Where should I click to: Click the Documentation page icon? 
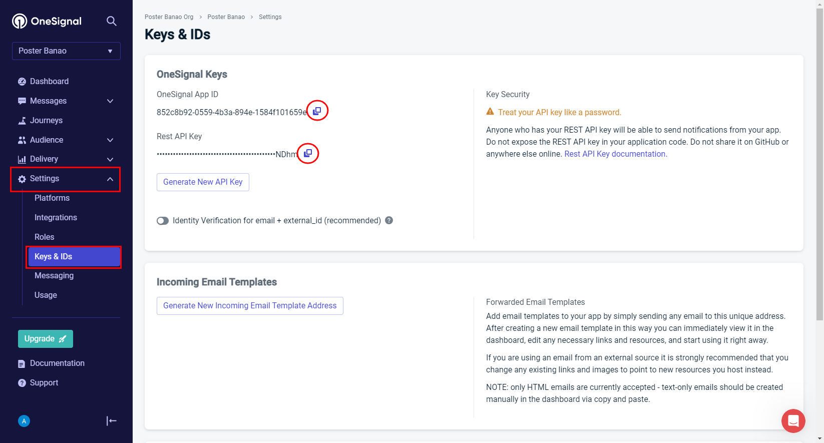point(22,364)
